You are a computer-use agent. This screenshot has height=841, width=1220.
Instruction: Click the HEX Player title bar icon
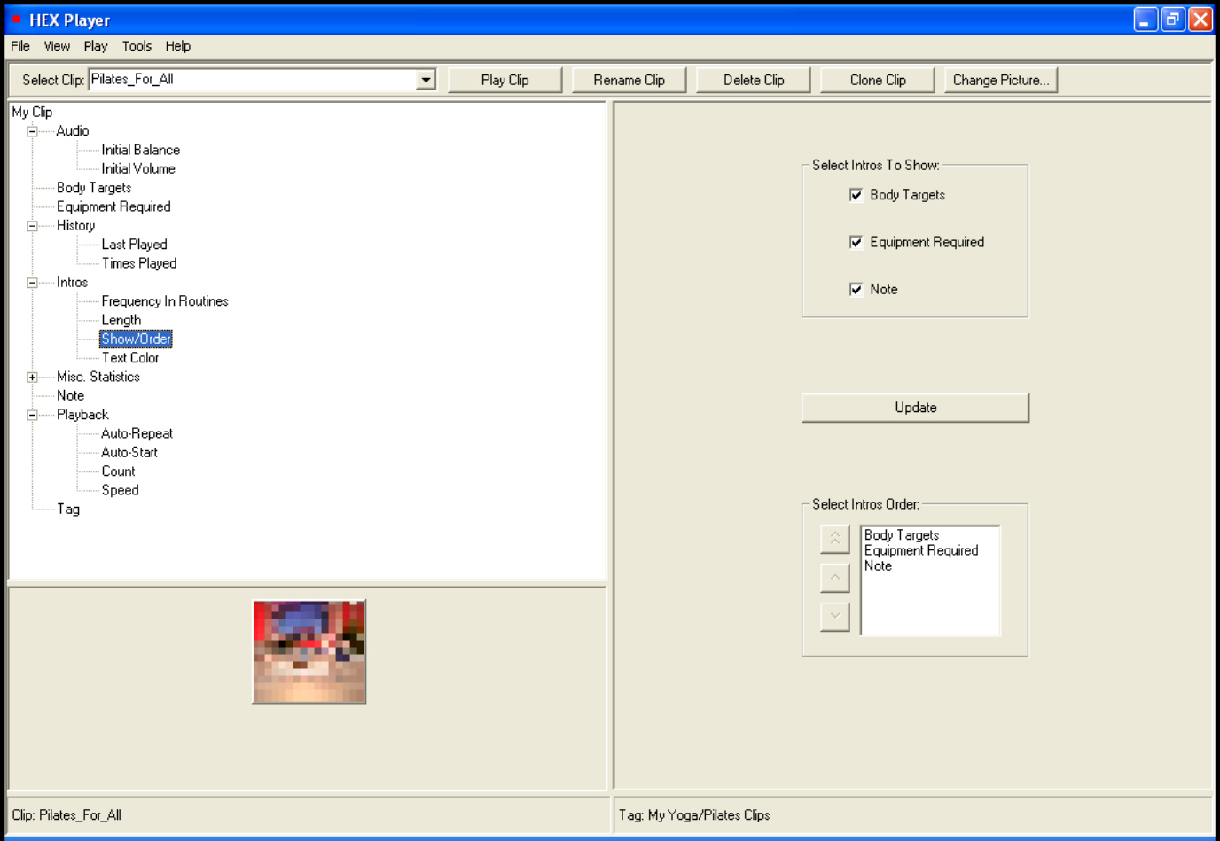16,19
